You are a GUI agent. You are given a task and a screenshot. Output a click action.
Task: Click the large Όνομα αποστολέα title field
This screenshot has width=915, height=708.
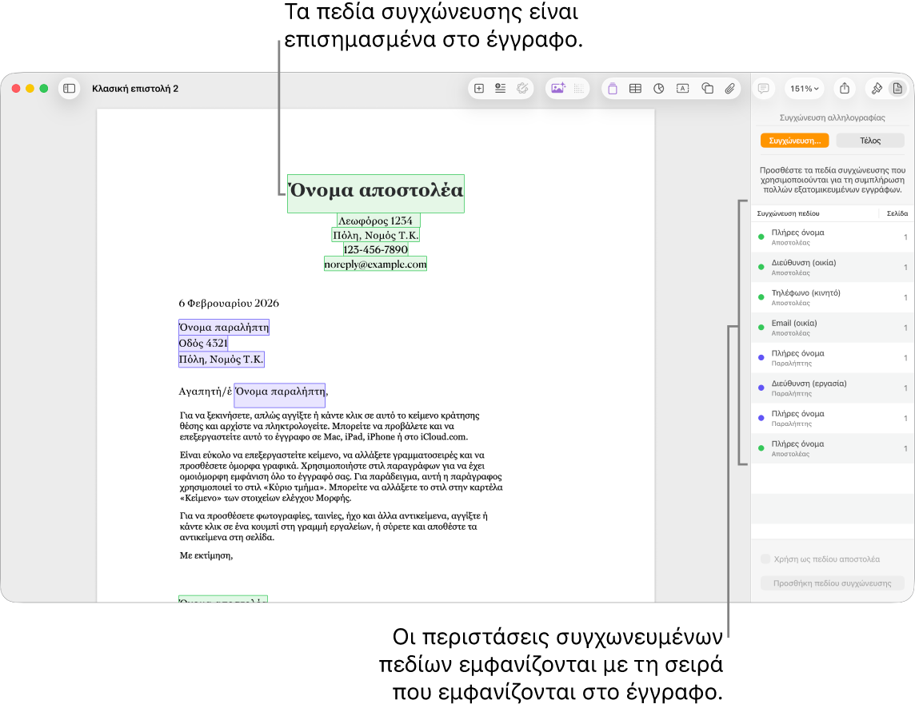(376, 193)
